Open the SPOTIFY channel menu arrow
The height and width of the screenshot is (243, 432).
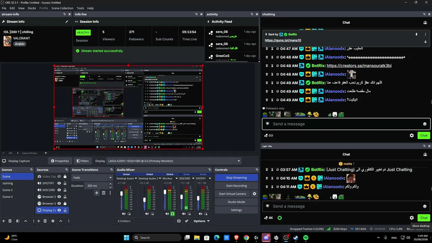[x=210, y=179]
